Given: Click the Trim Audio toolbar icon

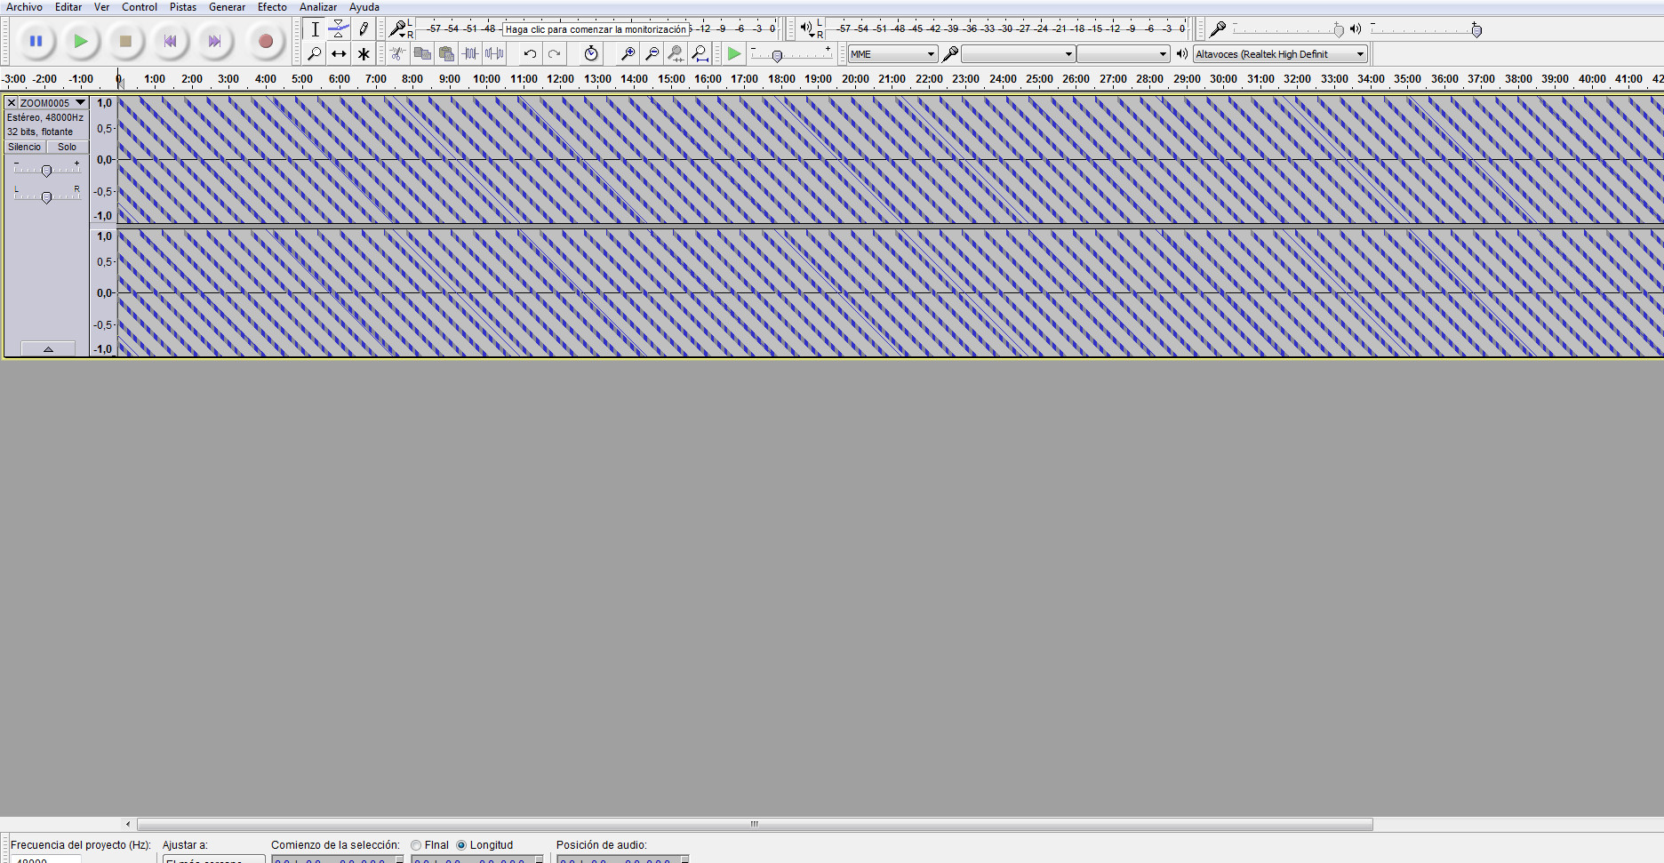Looking at the screenshot, I should 470,53.
